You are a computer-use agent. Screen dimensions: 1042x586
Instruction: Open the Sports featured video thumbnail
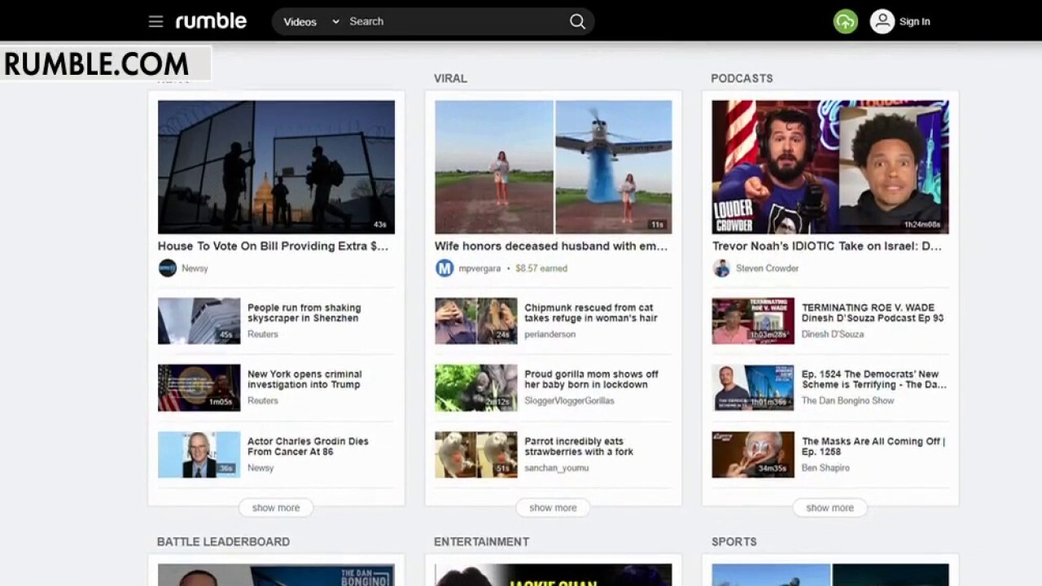coord(830,575)
